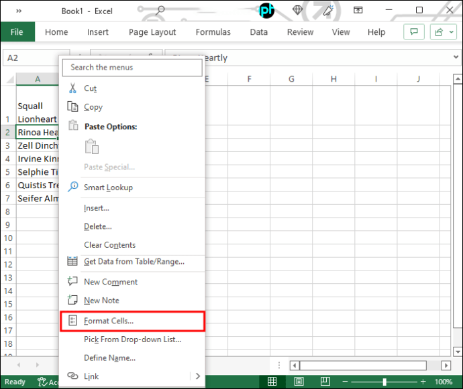Open Smart Lookup magnifier icon
The image size is (463, 389).
click(72, 187)
